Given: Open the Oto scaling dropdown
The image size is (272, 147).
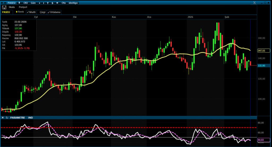Looking at the screenshot, I should point(63,3).
